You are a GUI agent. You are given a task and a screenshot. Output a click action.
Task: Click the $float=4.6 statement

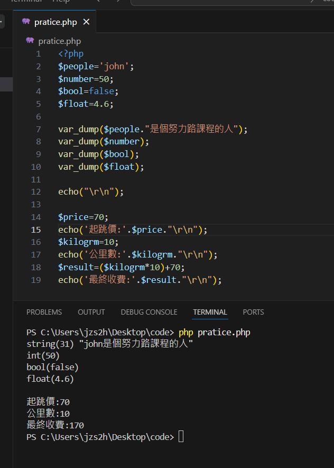(x=86, y=104)
